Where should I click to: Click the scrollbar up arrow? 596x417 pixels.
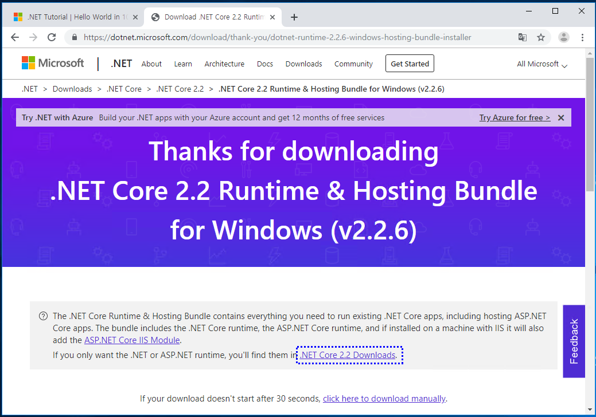click(x=590, y=53)
